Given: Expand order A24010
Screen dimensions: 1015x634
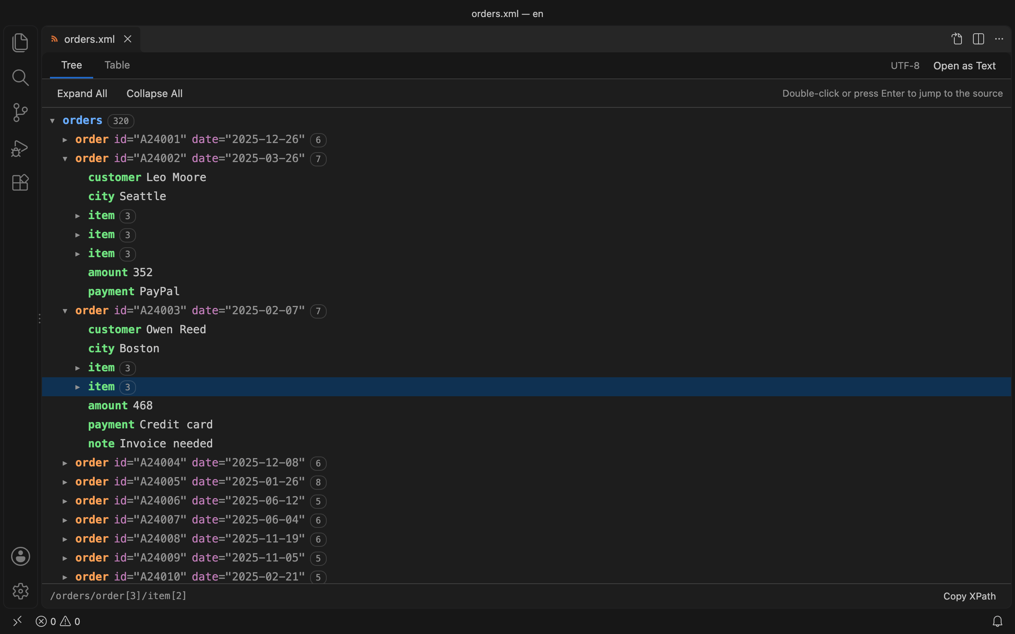Looking at the screenshot, I should [65, 577].
